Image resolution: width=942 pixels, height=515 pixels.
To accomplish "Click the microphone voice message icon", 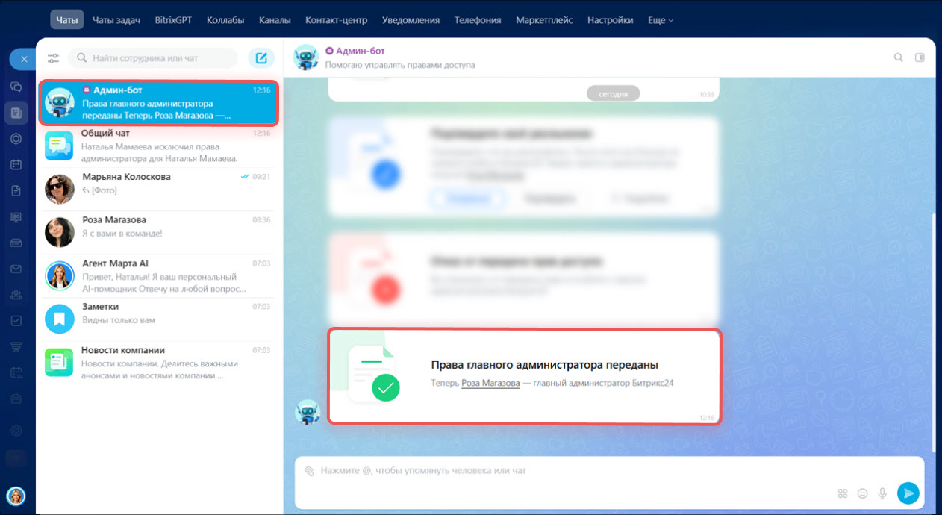I will coord(882,493).
